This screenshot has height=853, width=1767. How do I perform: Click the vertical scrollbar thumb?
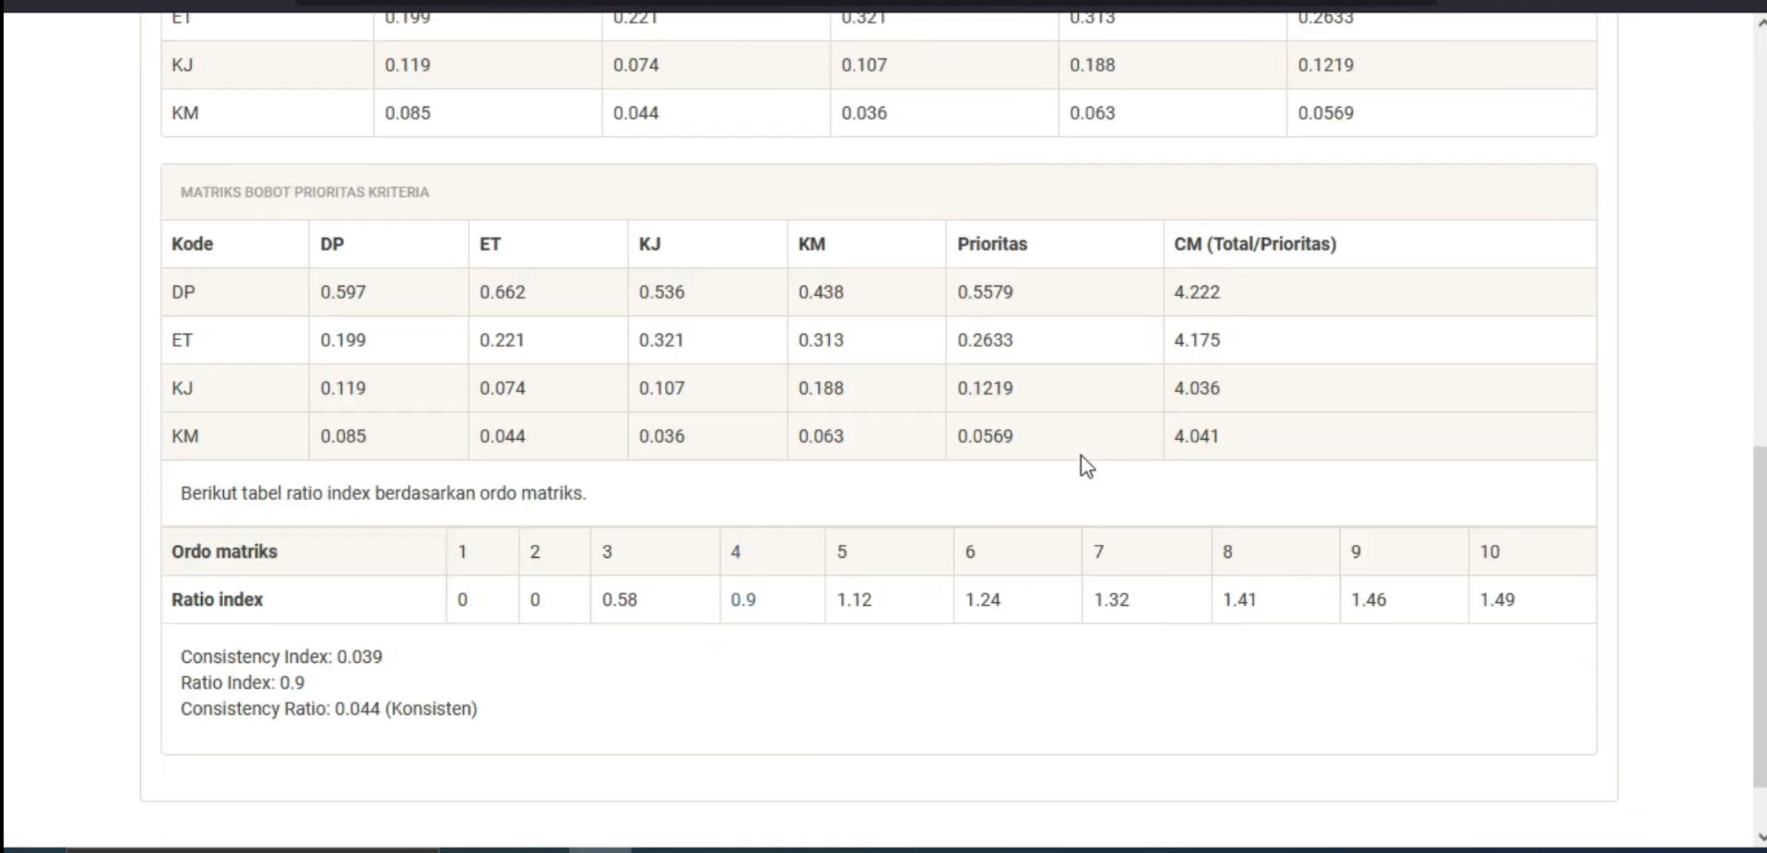pyautogui.click(x=1760, y=617)
